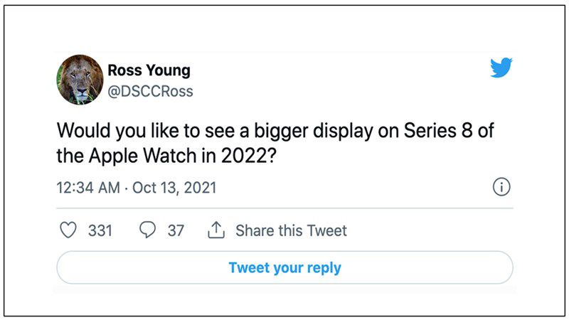Open the @DSCCRoss handle link

149,92
